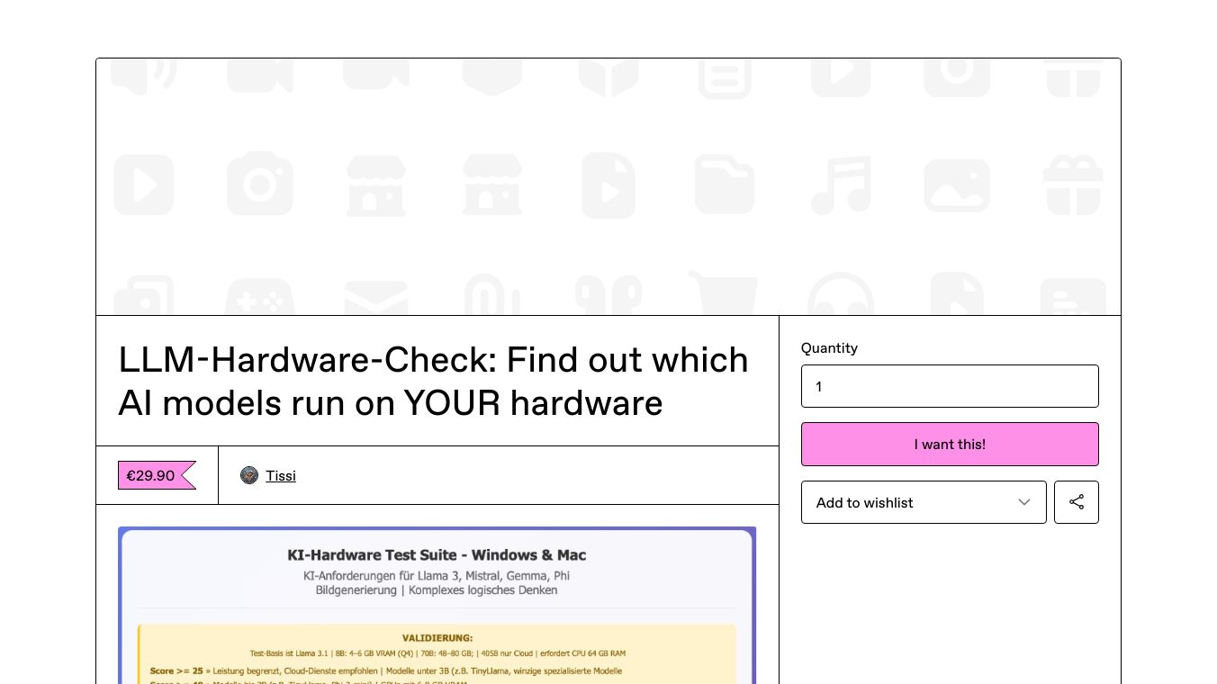Click the "KI-Anforderungen für Llama 3" line
Screen dimensions: 1217x684
point(437,575)
